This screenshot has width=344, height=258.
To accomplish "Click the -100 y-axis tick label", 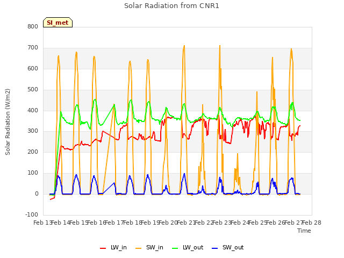I will click(x=32, y=215).
